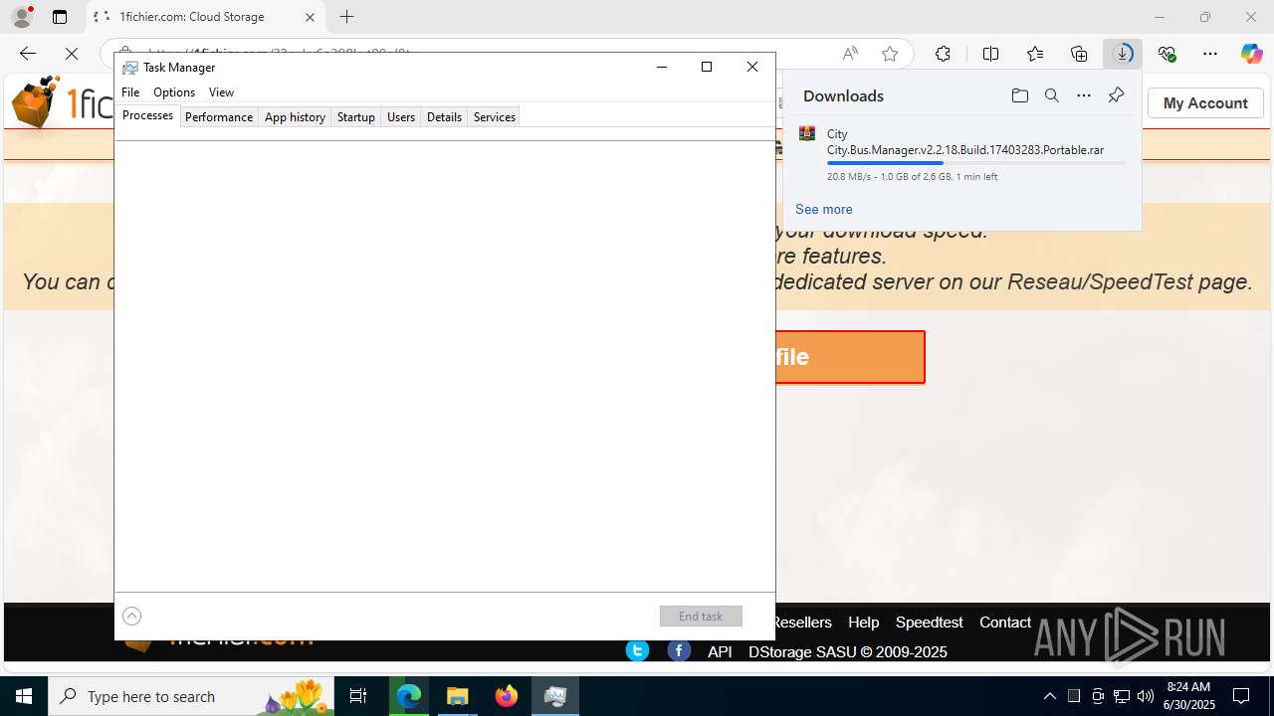Open Edge Favorites star-list icon
This screenshot has height=716, width=1274.
(x=1035, y=54)
